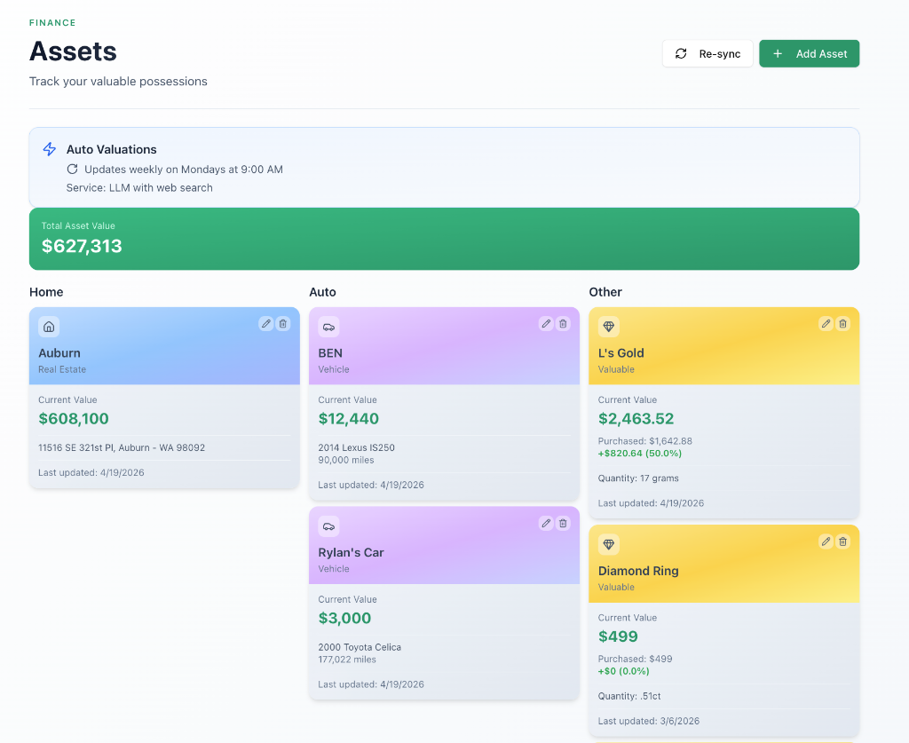
Task: Edit L's Gold valuable entry
Action: (x=826, y=323)
